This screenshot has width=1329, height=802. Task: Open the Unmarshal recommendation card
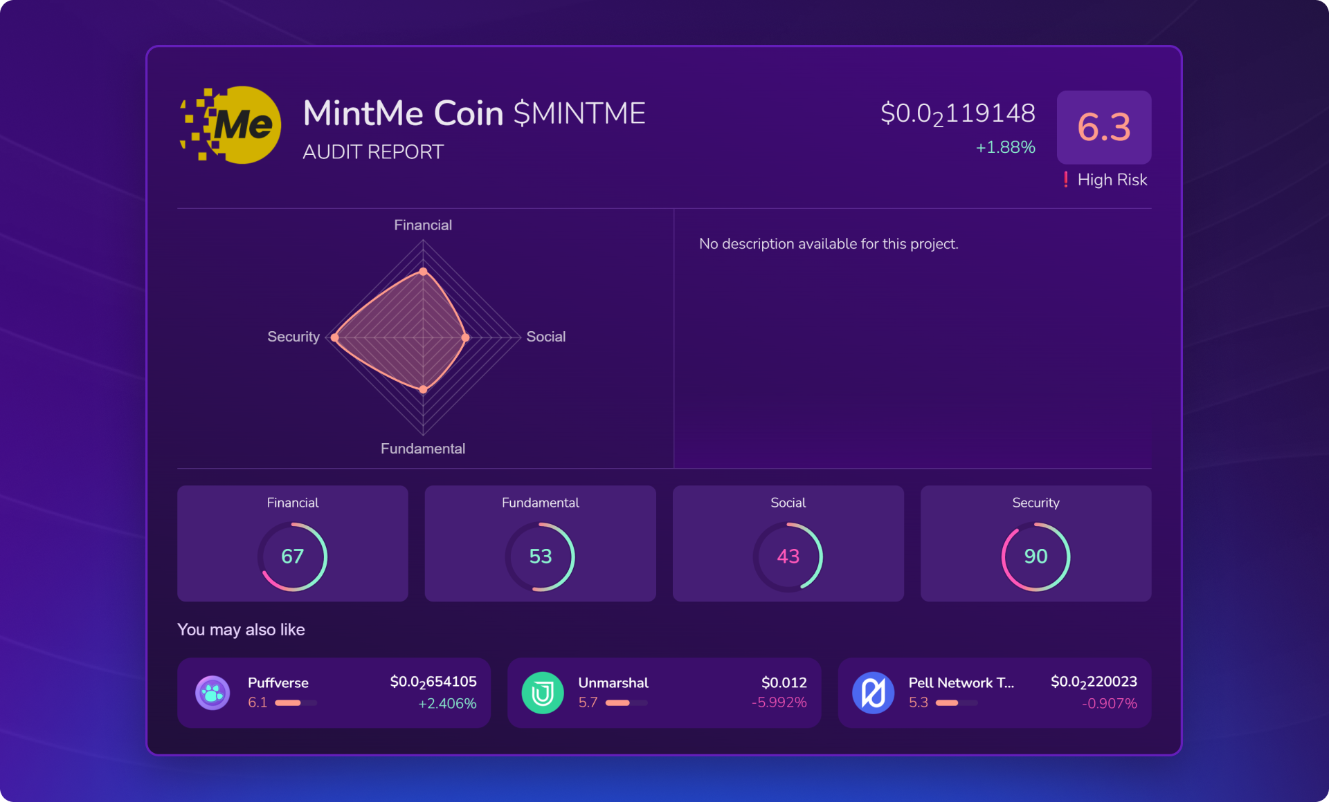[x=664, y=693]
